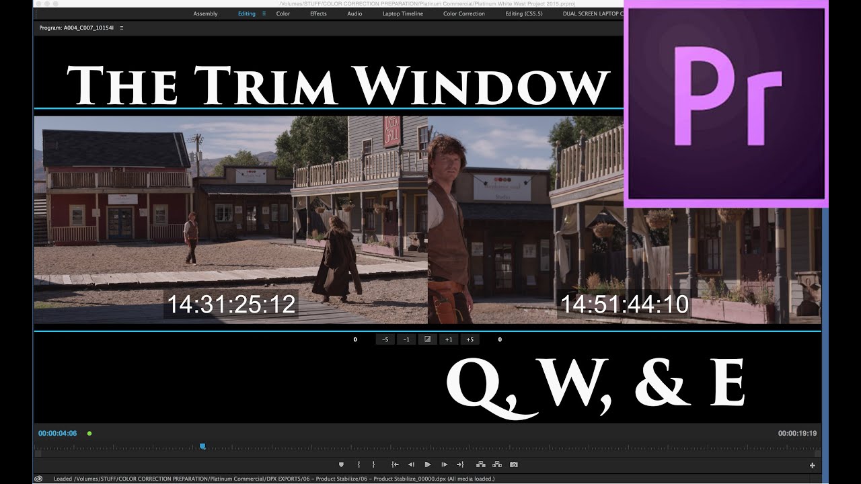The image size is (861, 484).
Task: Click the playhead marker on time ruler
Action: 202,446
